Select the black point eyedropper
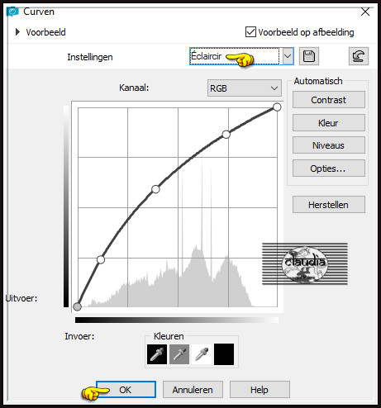 coord(157,354)
